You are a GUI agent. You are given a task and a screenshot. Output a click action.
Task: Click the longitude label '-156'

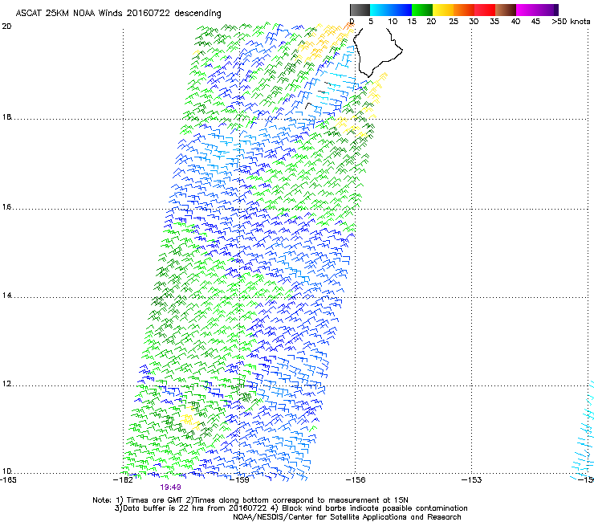[x=356, y=480]
